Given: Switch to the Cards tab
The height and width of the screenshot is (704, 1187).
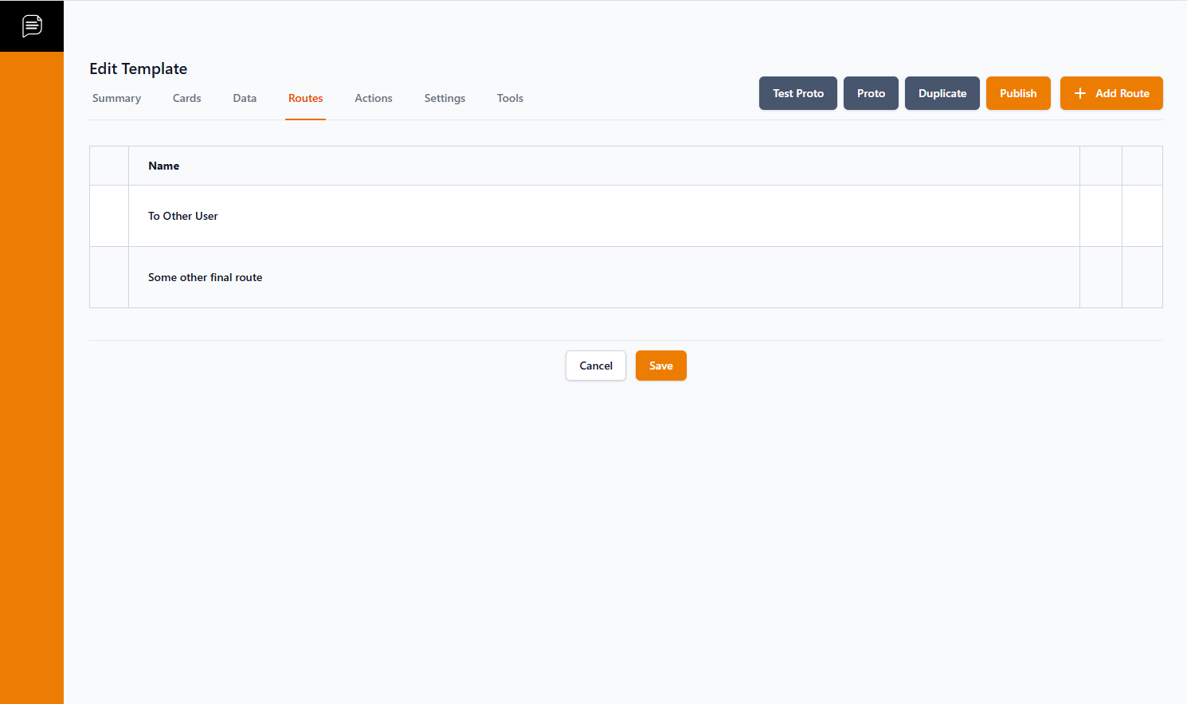Looking at the screenshot, I should (186, 98).
